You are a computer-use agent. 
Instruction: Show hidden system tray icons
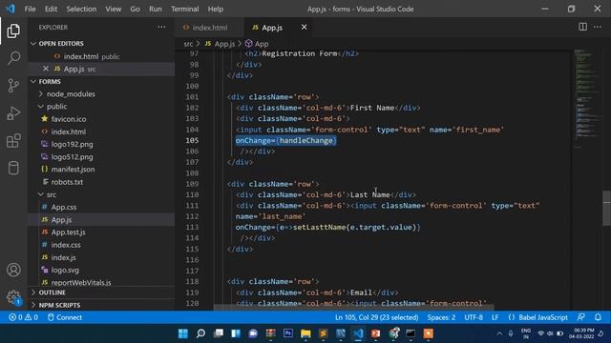coord(499,333)
